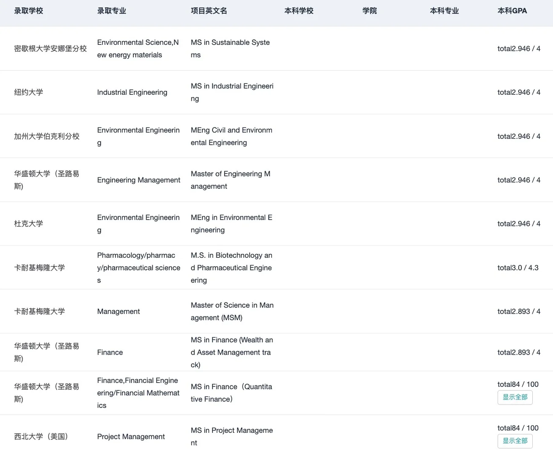553x457 pixels.
Task: Click Master of Science in Management (MSM)
Action: [x=232, y=311]
